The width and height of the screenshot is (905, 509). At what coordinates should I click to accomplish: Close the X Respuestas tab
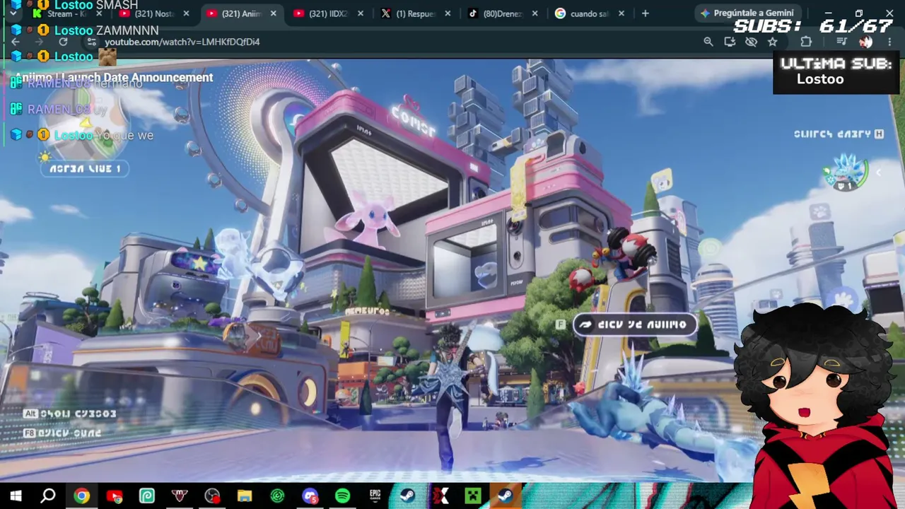pos(448,13)
